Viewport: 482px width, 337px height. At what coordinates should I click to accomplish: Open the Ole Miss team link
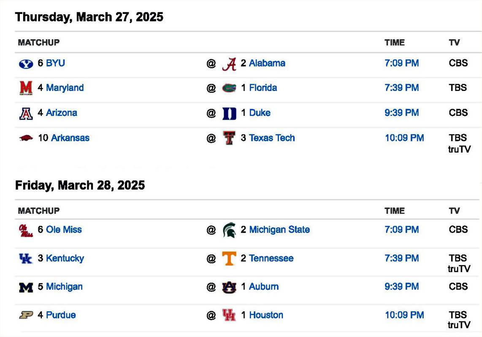[64, 230]
